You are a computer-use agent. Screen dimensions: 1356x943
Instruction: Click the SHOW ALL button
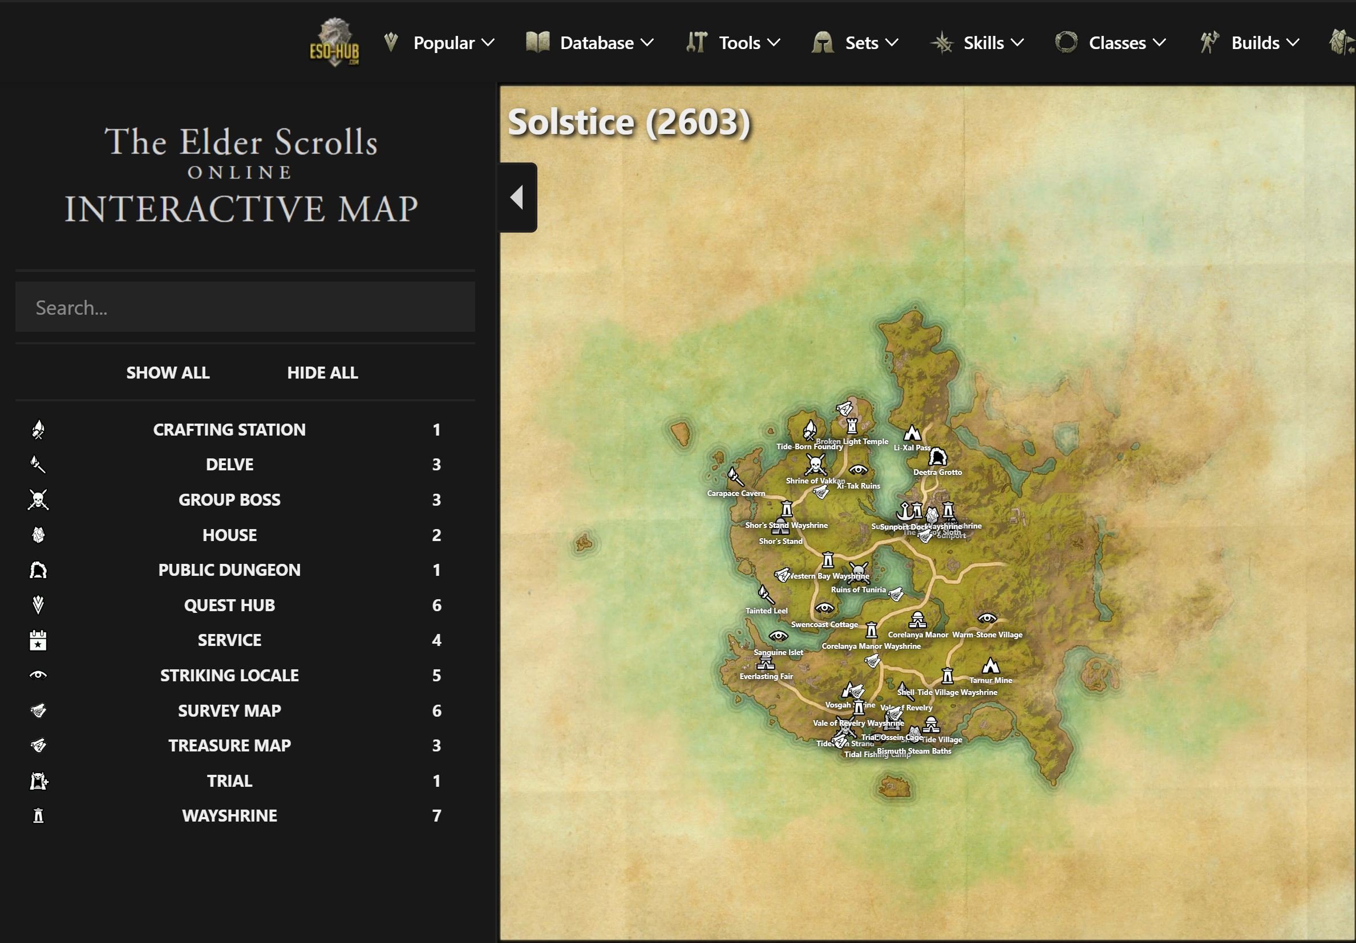click(x=168, y=373)
